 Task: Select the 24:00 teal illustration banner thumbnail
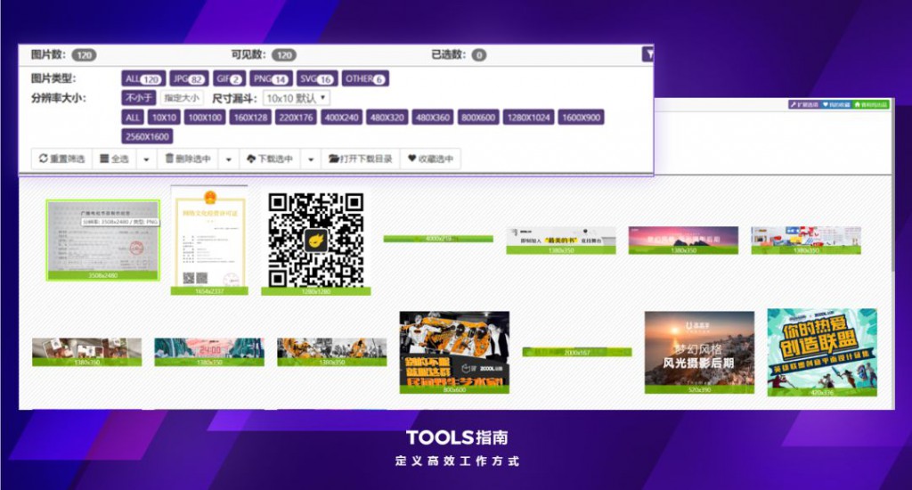pyautogui.click(x=209, y=352)
